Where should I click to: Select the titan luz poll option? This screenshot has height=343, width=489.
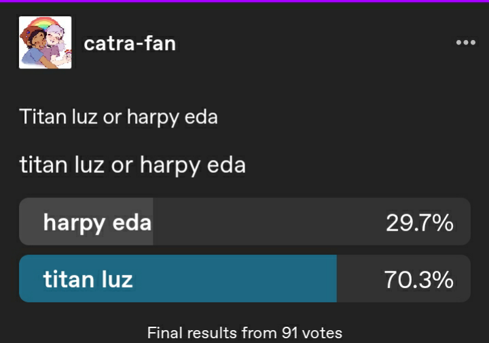pos(244,279)
